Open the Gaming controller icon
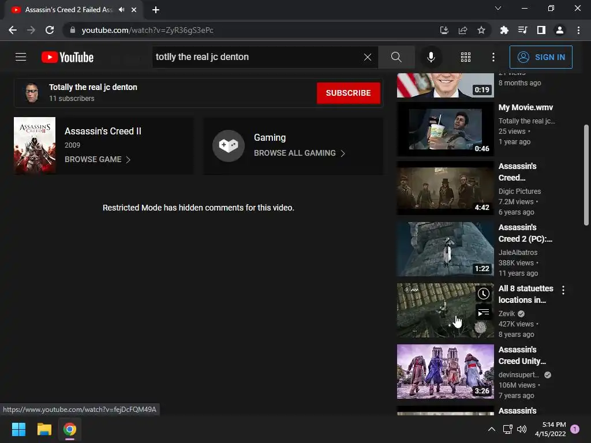 coord(229,145)
